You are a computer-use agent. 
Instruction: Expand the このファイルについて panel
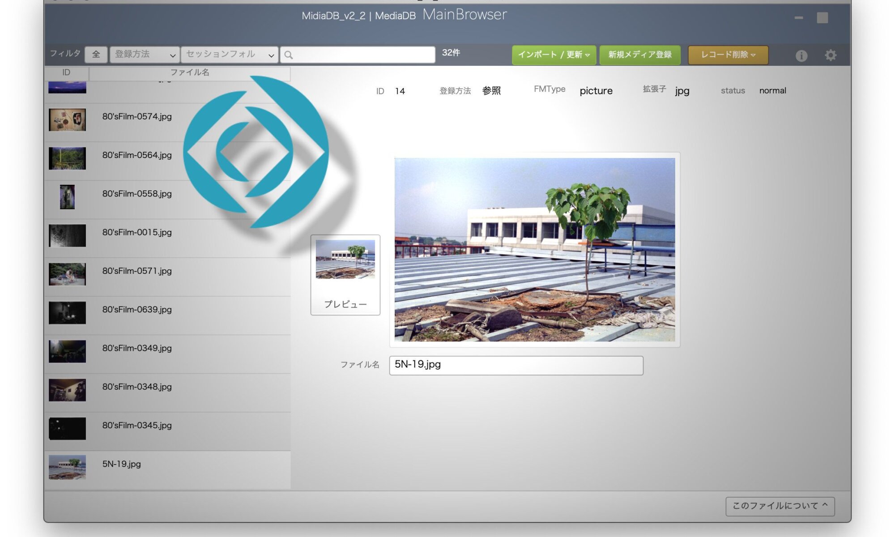780,506
